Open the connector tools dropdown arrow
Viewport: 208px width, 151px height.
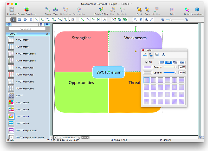pos(69,20)
